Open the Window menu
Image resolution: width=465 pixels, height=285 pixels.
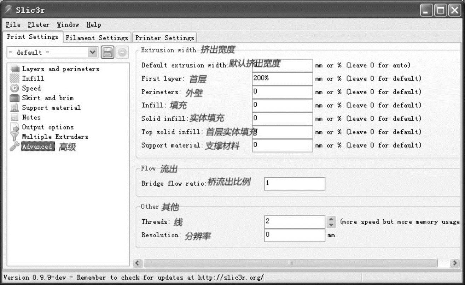(68, 25)
